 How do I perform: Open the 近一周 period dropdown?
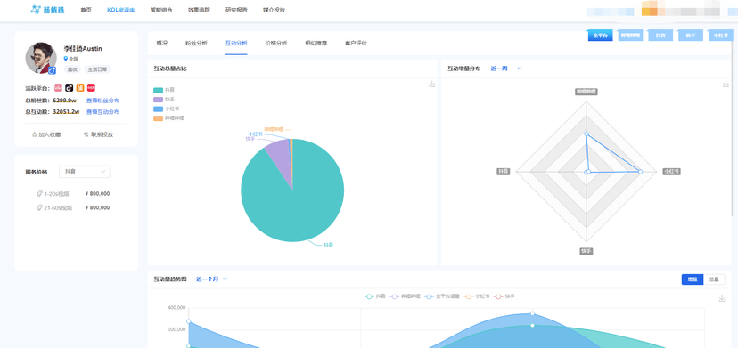click(x=506, y=69)
